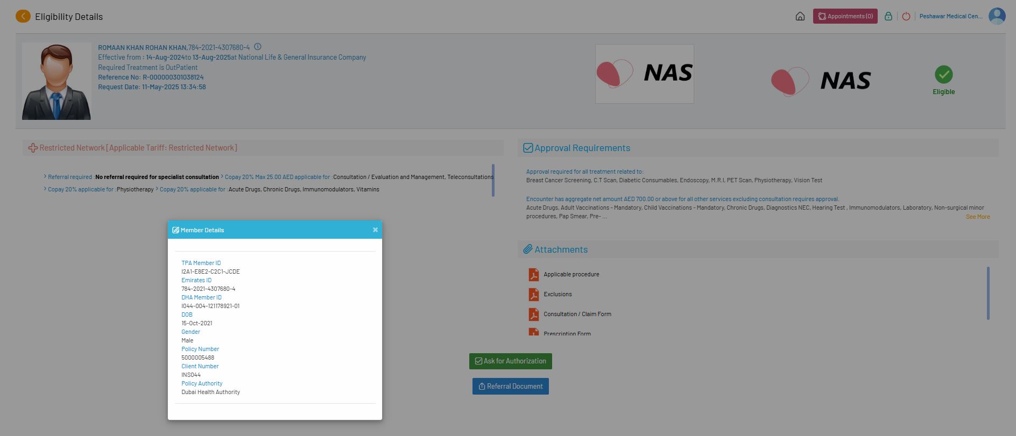This screenshot has height=436, width=1016.
Task: Click the Eligibility Details page title
Action: click(69, 17)
